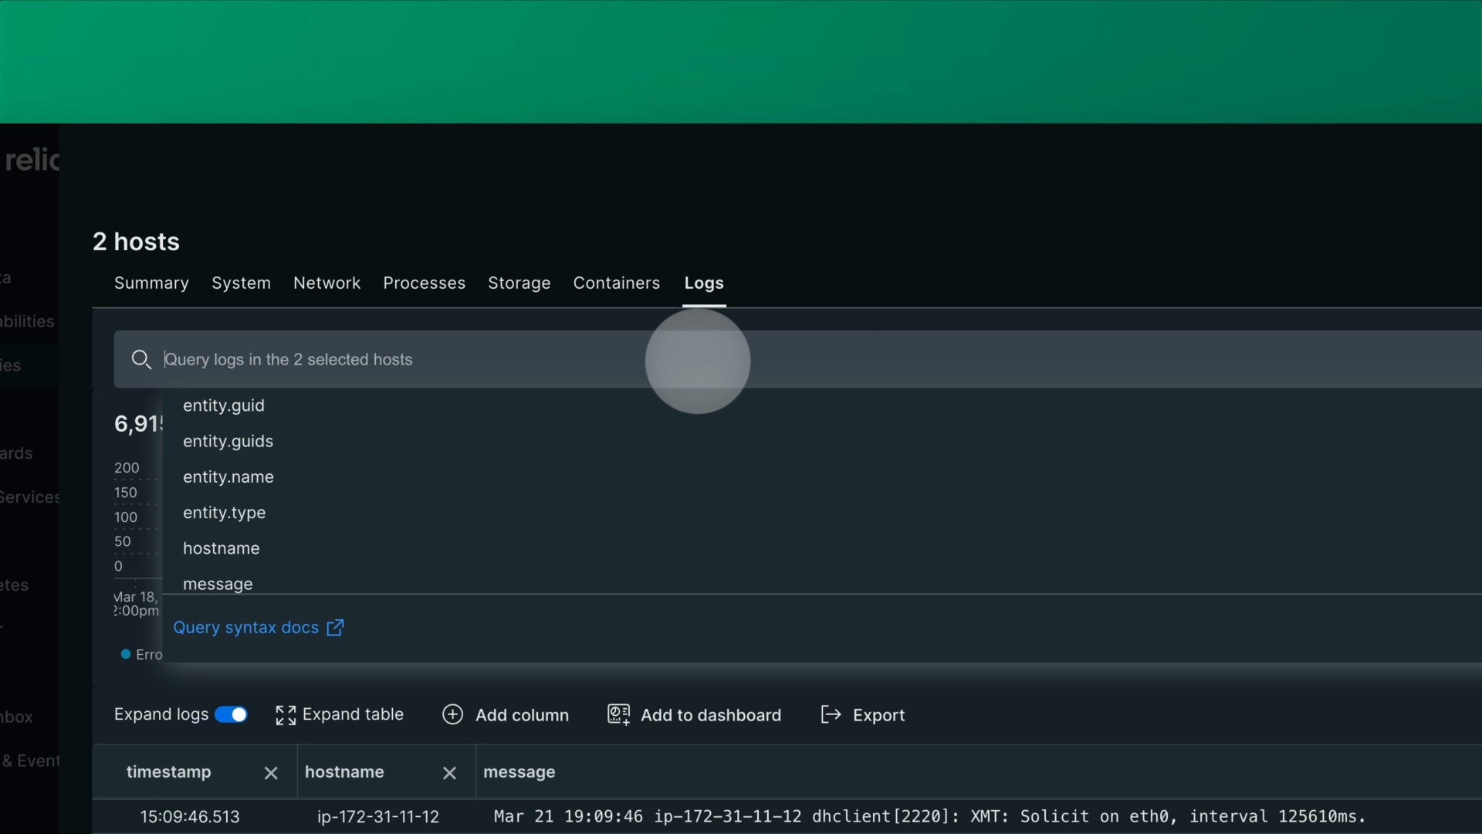1482x834 pixels.
Task: Open the Processes tab
Action: coord(424,283)
